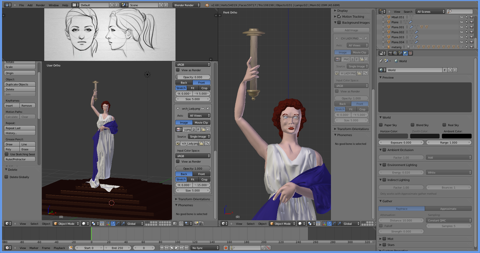Uncheck the Motion Tracking checkbox
The height and width of the screenshot is (253, 480).
point(339,16)
